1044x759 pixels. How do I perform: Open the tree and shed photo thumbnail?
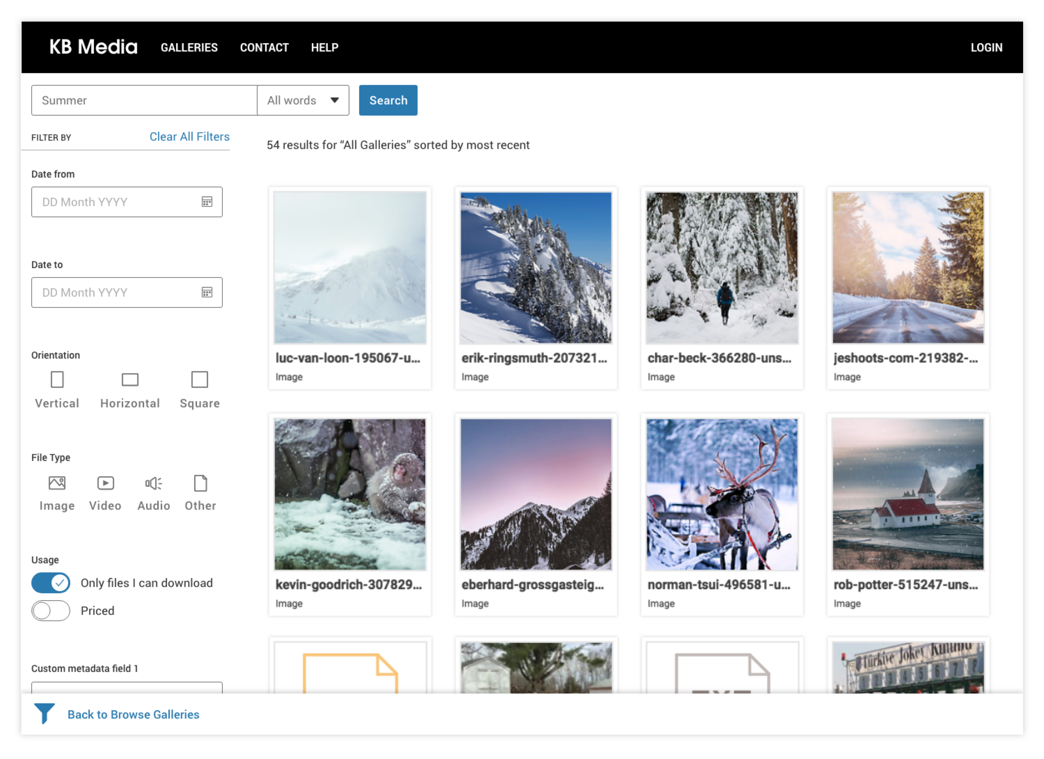point(536,668)
